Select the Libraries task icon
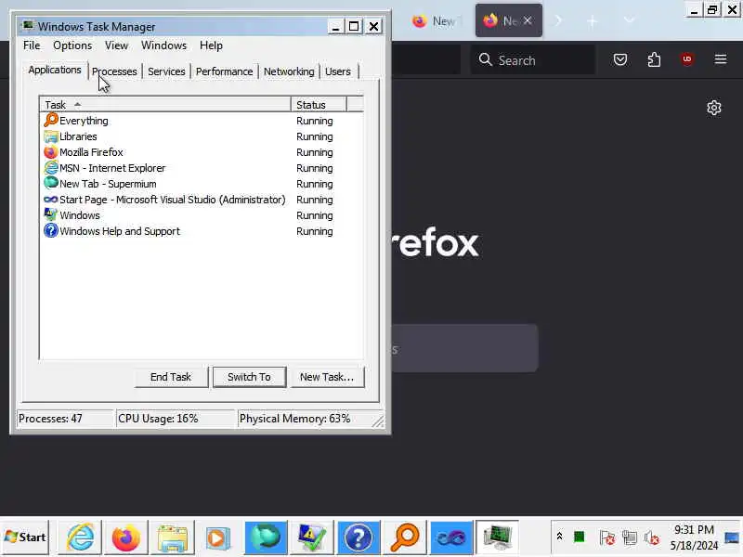 pyautogui.click(x=51, y=136)
